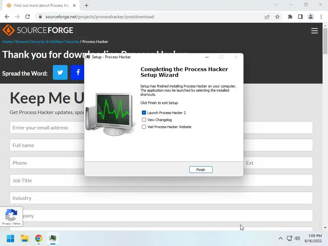Share on Twitter button

click(60, 72)
